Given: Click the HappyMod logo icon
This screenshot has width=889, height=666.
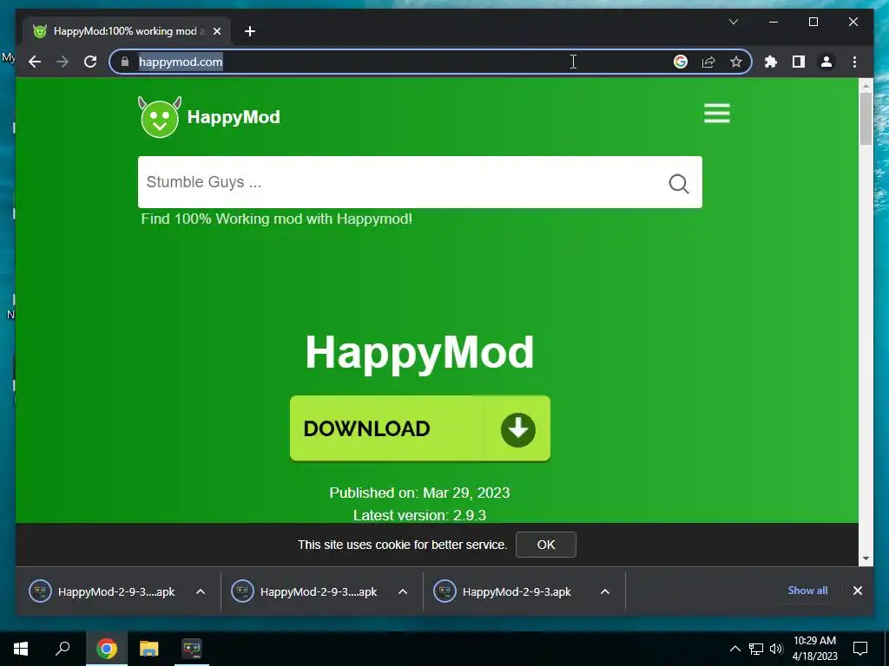Looking at the screenshot, I should click(x=160, y=117).
